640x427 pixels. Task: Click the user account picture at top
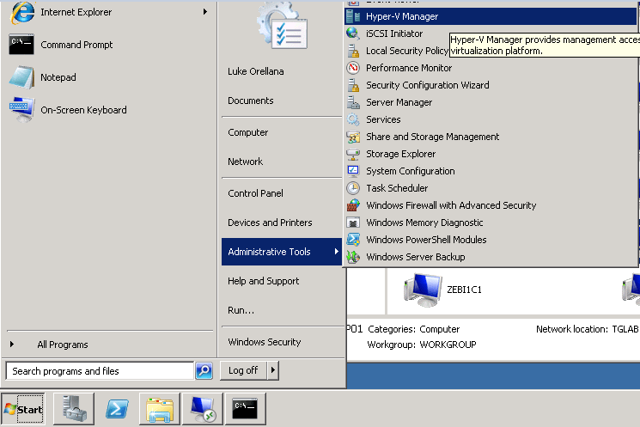coord(282,26)
